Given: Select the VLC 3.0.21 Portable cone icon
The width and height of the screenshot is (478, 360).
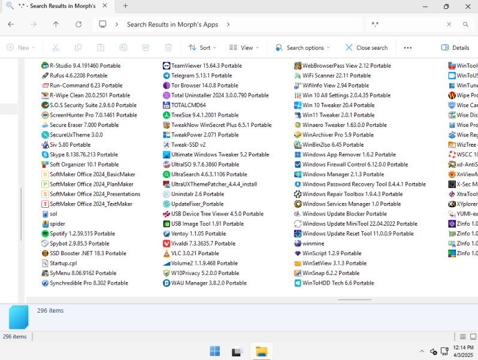Looking at the screenshot, I should pos(167,253).
